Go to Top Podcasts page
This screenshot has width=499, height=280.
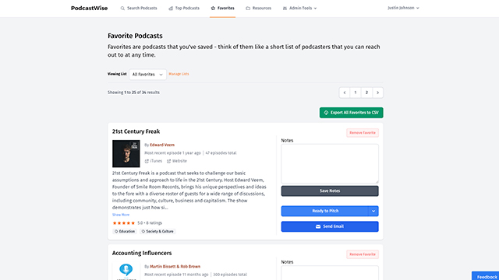click(x=184, y=9)
